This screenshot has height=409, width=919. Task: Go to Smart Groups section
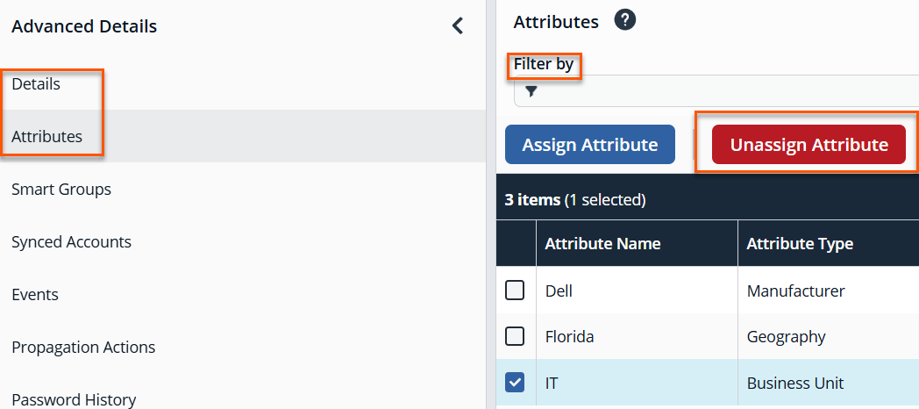tap(61, 190)
